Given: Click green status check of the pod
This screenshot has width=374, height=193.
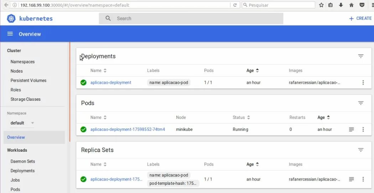Looking at the screenshot, I should 83,129.
